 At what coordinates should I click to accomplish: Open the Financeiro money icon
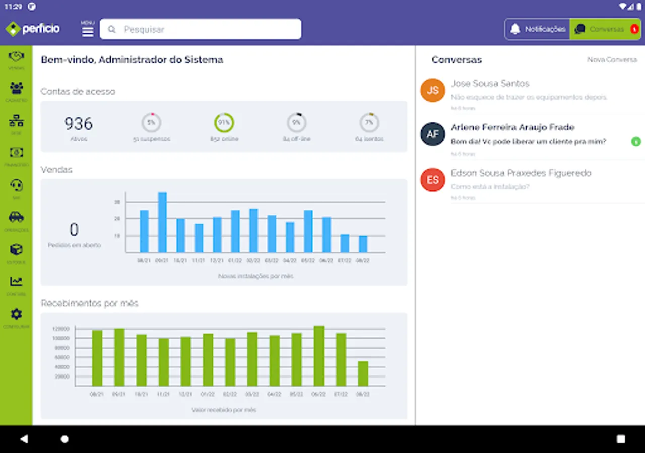coord(16,156)
